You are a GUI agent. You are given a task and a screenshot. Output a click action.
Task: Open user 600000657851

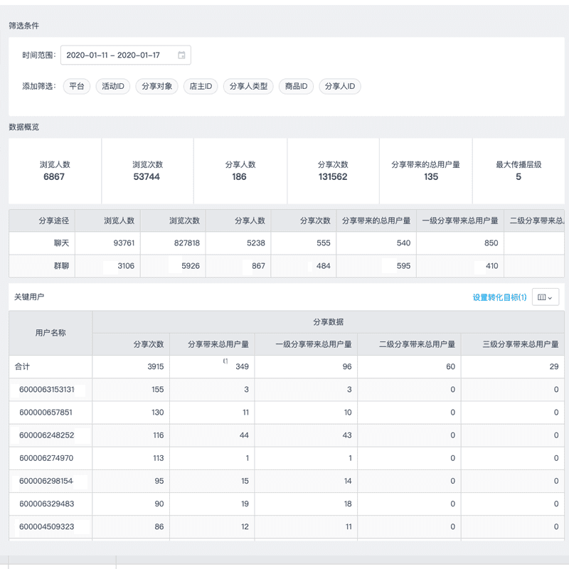[x=46, y=413]
